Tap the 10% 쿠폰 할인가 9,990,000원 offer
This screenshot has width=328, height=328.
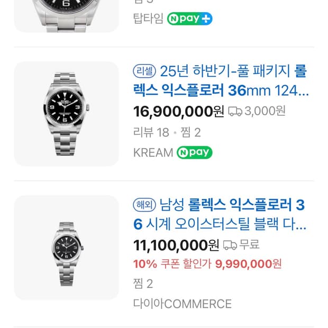[x=207, y=264]
